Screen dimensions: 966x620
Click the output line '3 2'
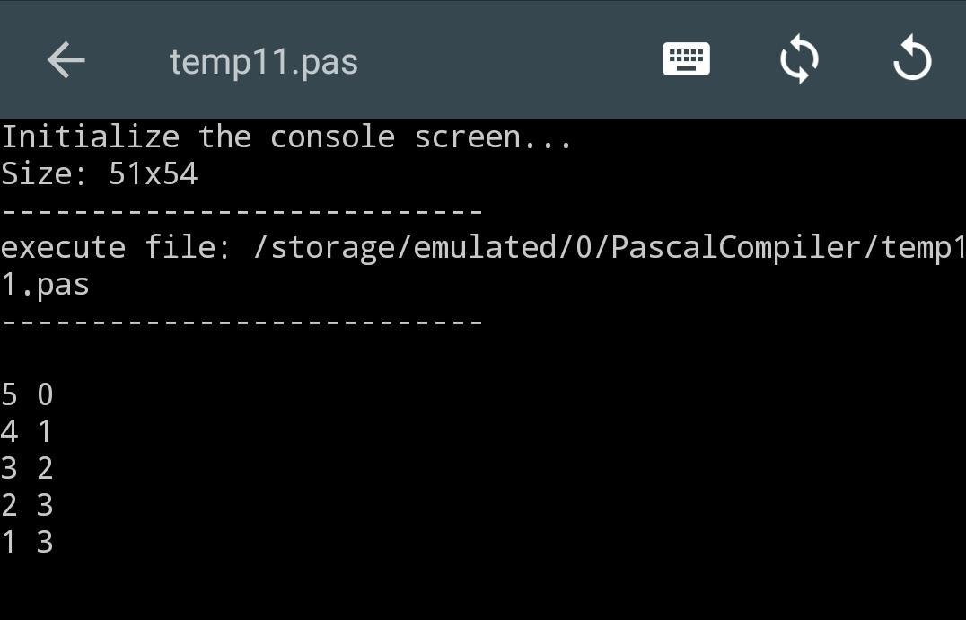pyautogui.click(x=28, y=469)
